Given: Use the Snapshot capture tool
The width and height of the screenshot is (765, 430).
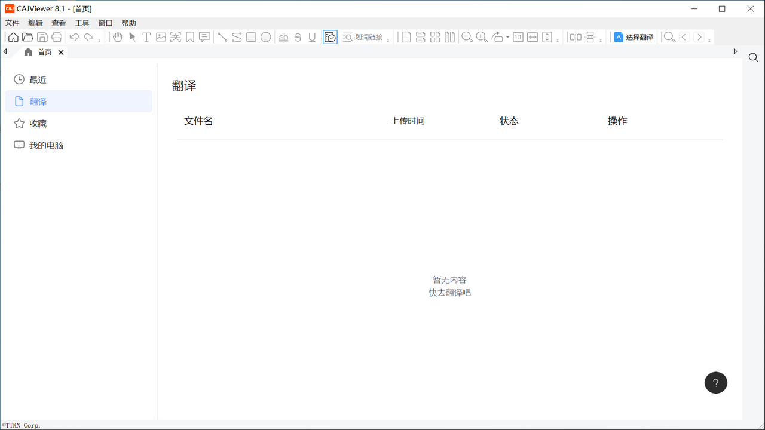Looking at the screenshot, I should click(x=175, y=37).
